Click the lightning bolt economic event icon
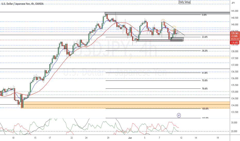This screenshot has width=240, height=141. 179,115
